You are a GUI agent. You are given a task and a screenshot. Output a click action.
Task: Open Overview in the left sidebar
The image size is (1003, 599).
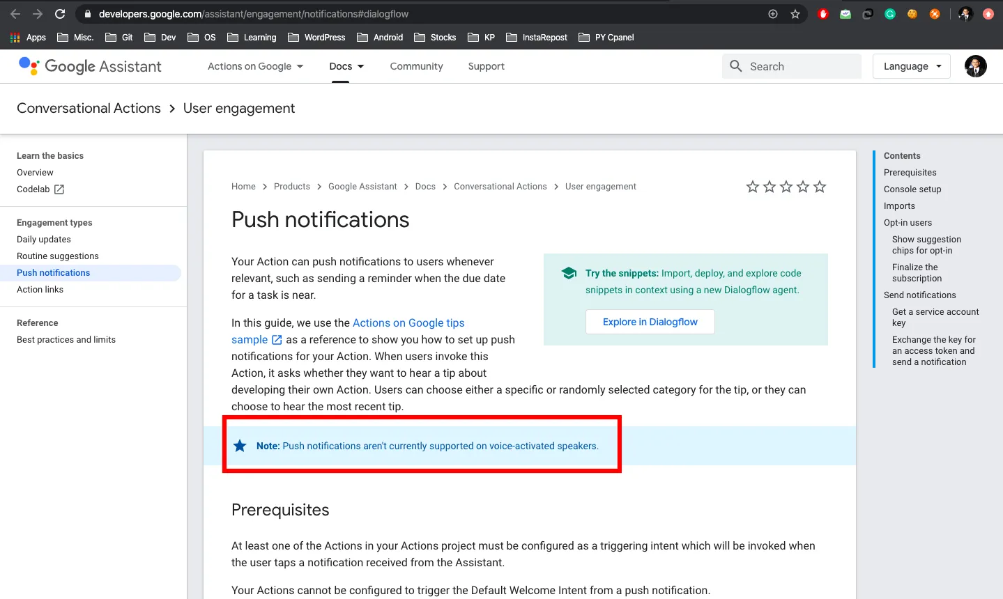[35, 173]
